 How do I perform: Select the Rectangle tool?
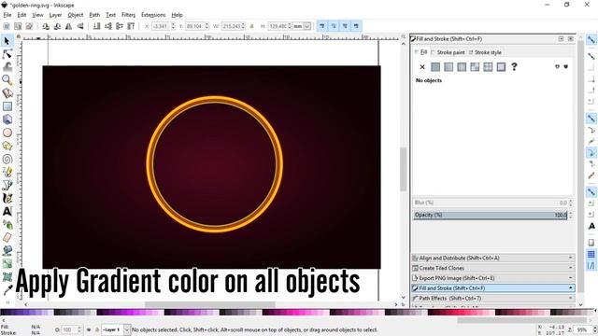[x=7, y=106]
